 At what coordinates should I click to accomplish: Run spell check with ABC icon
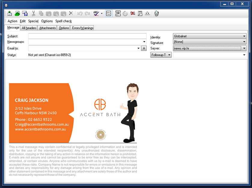96,13
